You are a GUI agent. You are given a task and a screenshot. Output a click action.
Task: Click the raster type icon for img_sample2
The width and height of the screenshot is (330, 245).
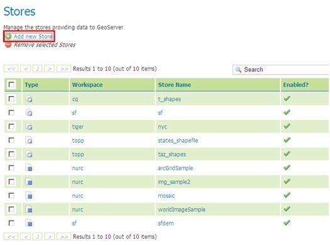click(x=29, y=182)
